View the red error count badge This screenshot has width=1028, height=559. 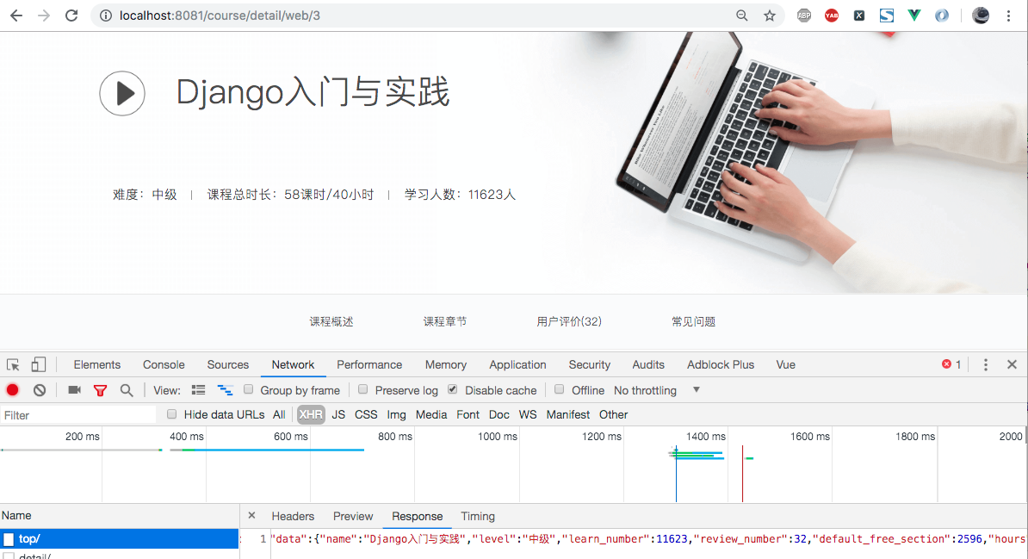pyautogui.click(x=951, y=365)
